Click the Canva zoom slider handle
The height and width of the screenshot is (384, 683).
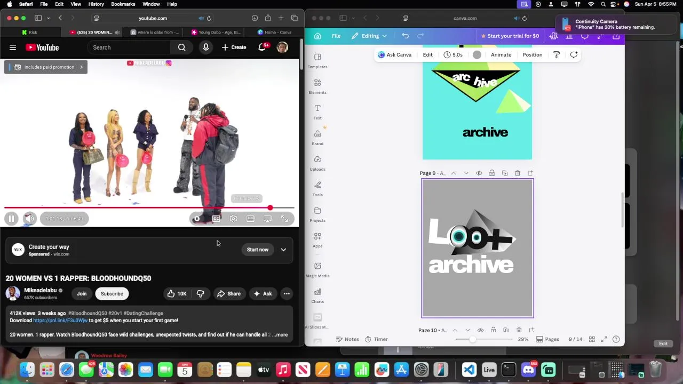473,339
